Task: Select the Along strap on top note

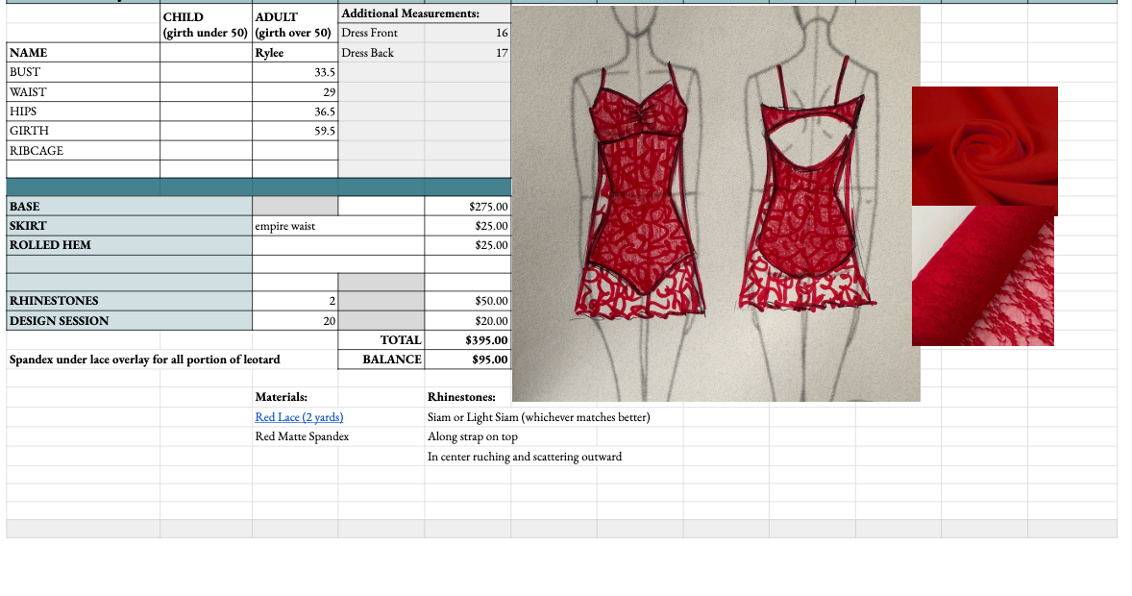Action: click(472, 436)
